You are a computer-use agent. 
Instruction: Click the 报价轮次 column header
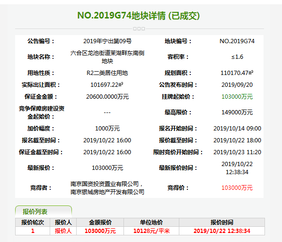[33, 223]
